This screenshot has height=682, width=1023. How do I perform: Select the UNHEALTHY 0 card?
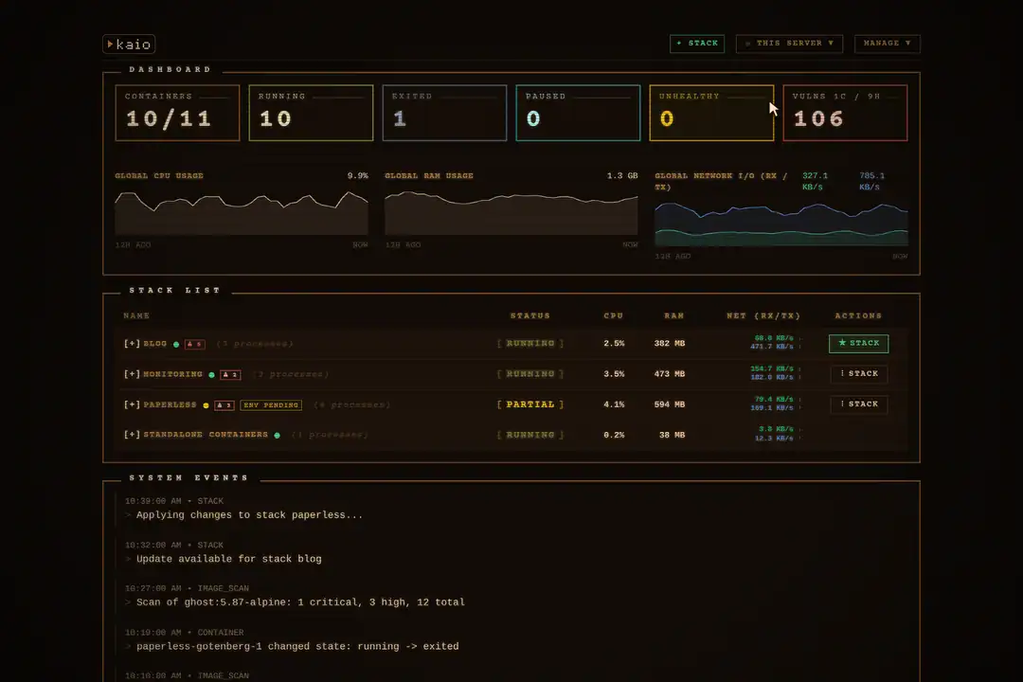pyautogui.click(x=711, y=113)
